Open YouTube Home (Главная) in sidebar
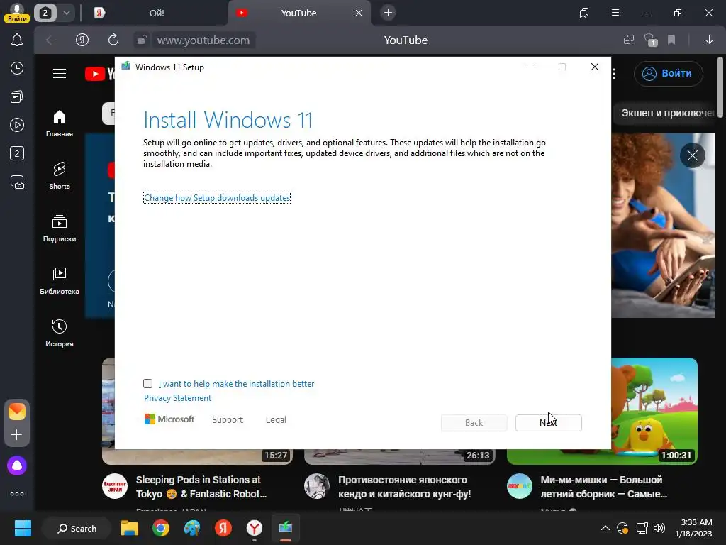This screenshot has width=726, height=545. (60, 123)
